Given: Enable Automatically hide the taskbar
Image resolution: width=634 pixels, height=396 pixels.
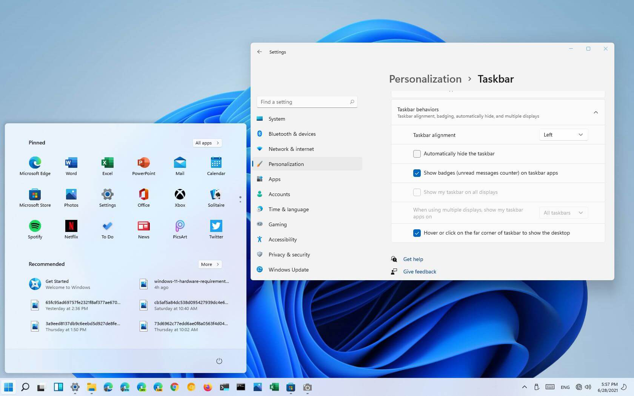Looking at the screenshot, I should click(417, 154).
